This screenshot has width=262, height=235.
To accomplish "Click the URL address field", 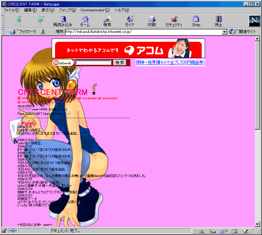I will coord(144,32).
